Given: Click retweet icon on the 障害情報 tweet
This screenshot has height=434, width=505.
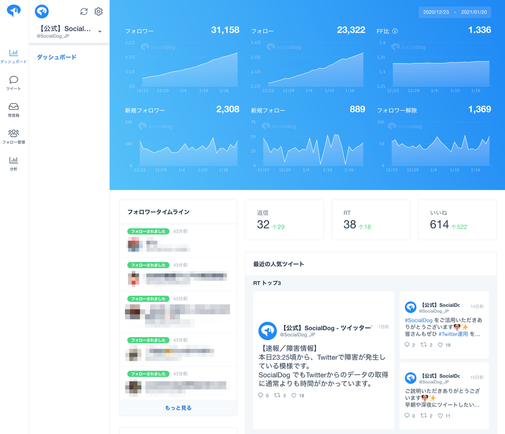Looking at the screenshot, I should pyautogui.click(x=277, y=395).
